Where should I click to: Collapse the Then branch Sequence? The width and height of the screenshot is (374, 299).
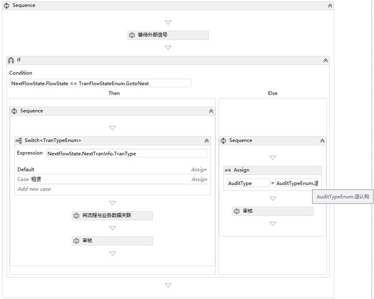pos(211,112)
